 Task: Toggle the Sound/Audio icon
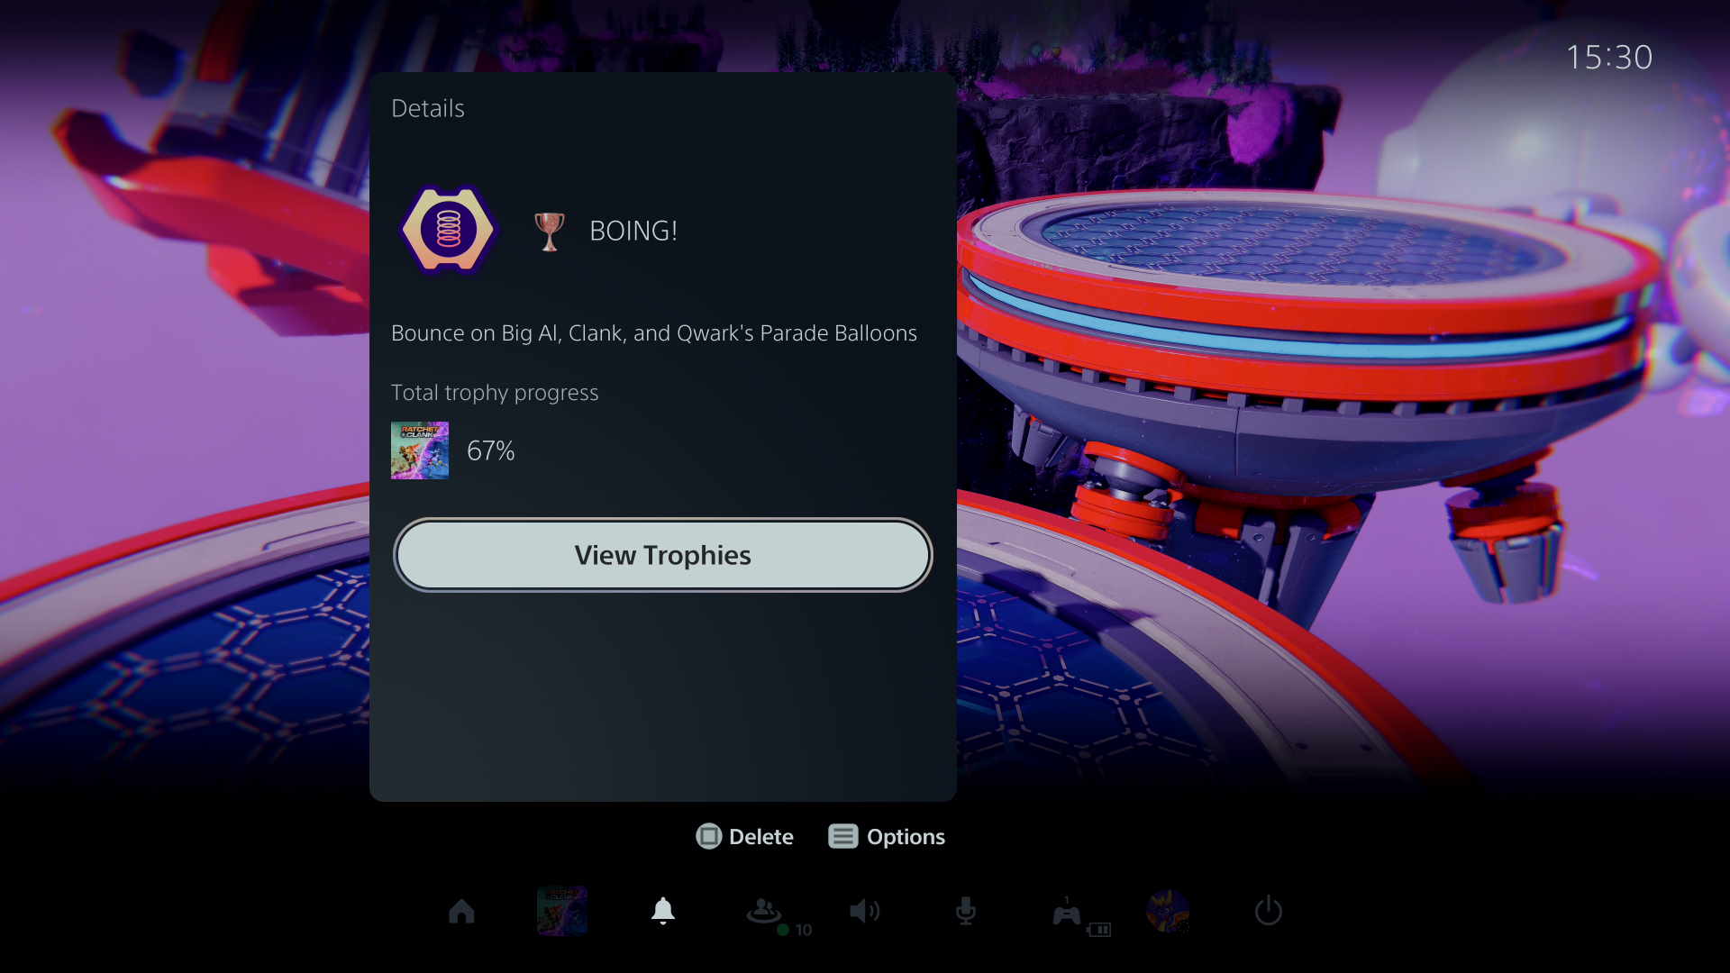point(865,910)
